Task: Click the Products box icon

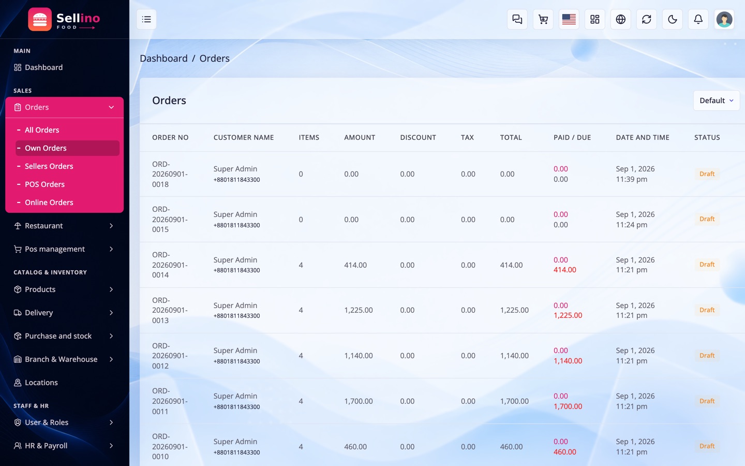Action: pos(18,289)
